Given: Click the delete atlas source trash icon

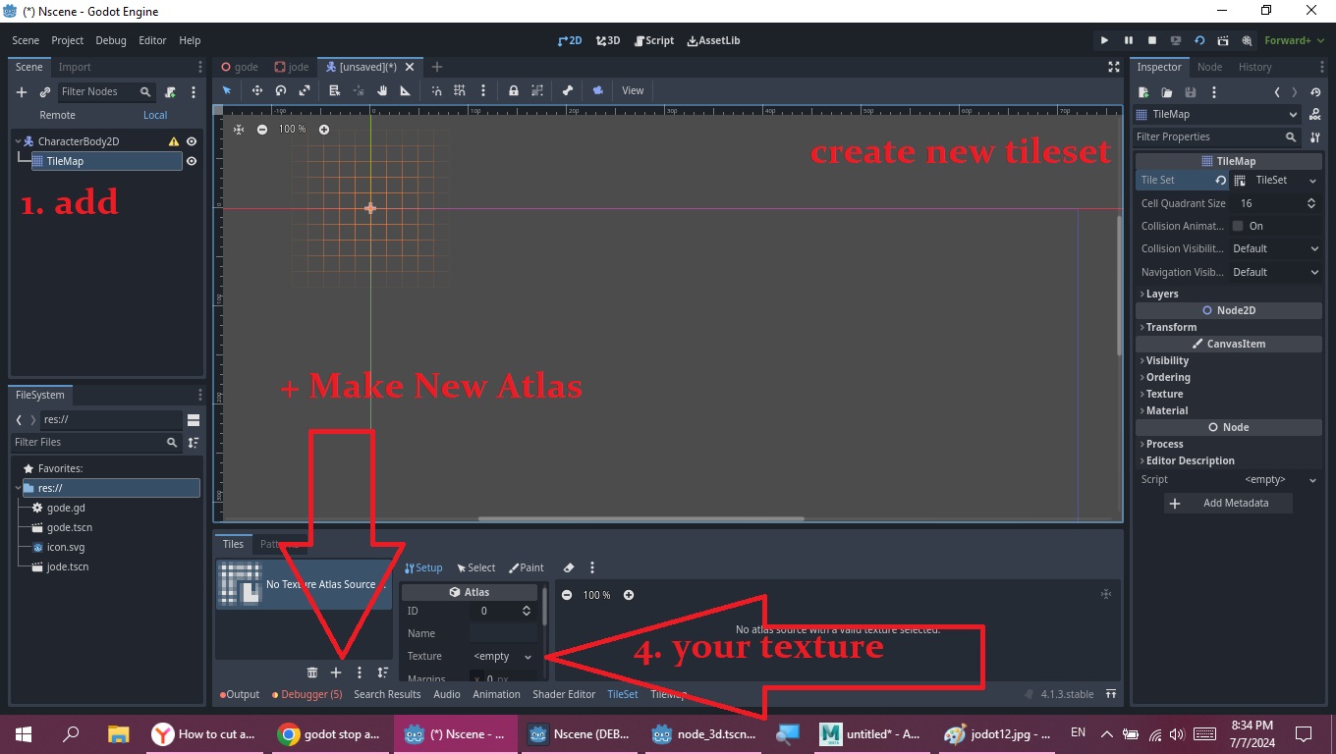Looking at the screenshot, I should [312, 673].
